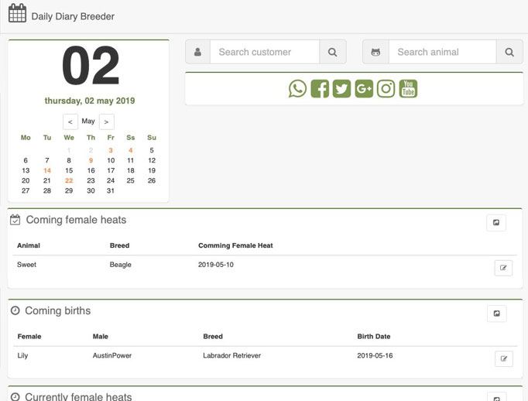528x401 pixels.
Task: Click the search animal magnifier button
Action: pyautogui.click(x=509, y=52)
